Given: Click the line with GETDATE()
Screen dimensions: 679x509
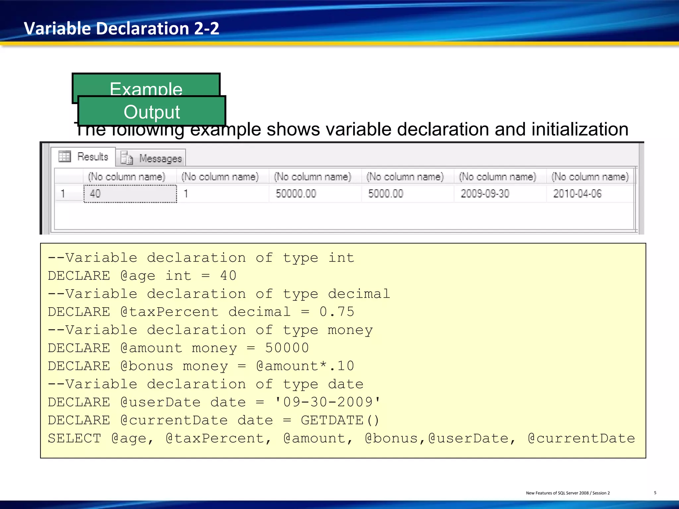Looking at the screenshot, I should [x=214, y=420].
